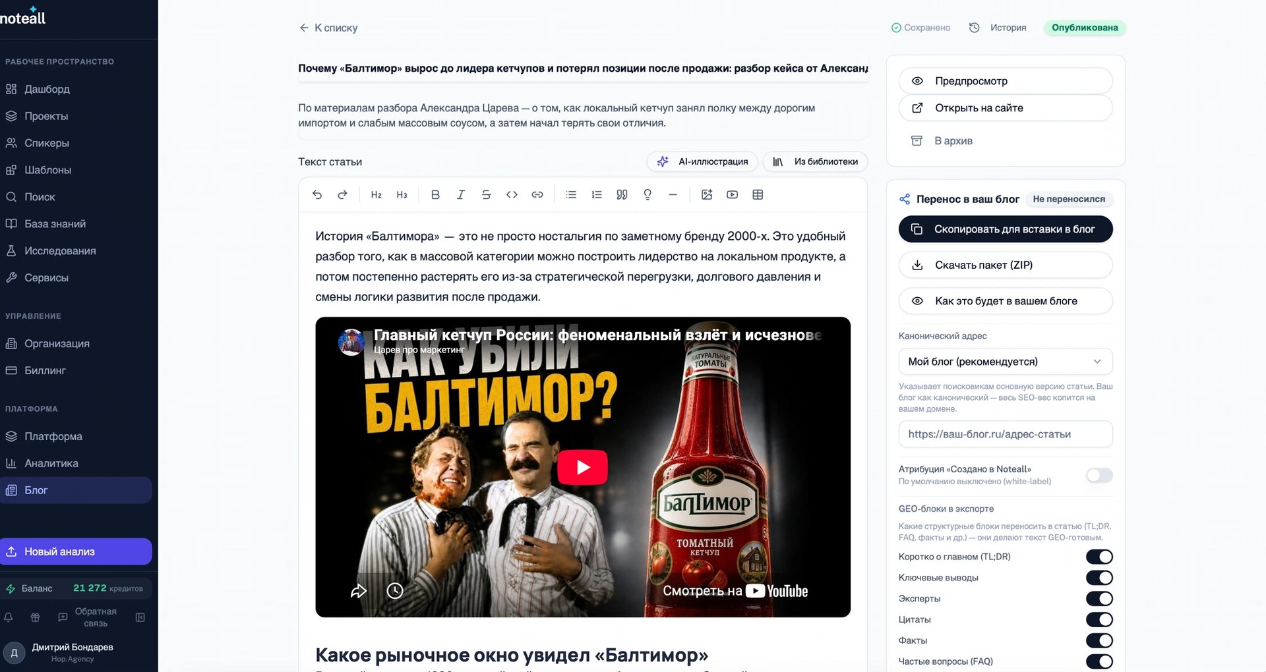The height and width of the screenshot is (672, 1266).
Task: Open Шаблоны in the sidebar
Action: tap(76, 170)
